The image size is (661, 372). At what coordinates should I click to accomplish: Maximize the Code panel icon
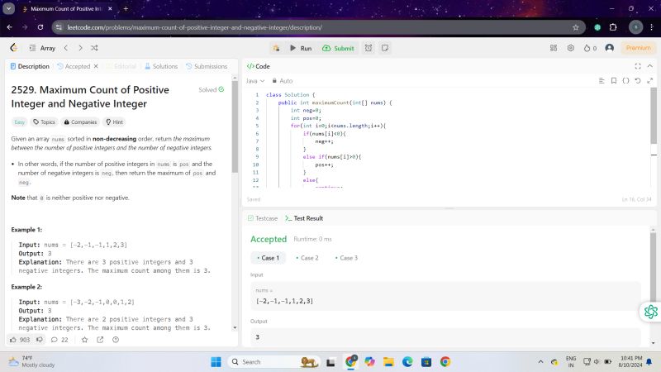coord(638,66)
